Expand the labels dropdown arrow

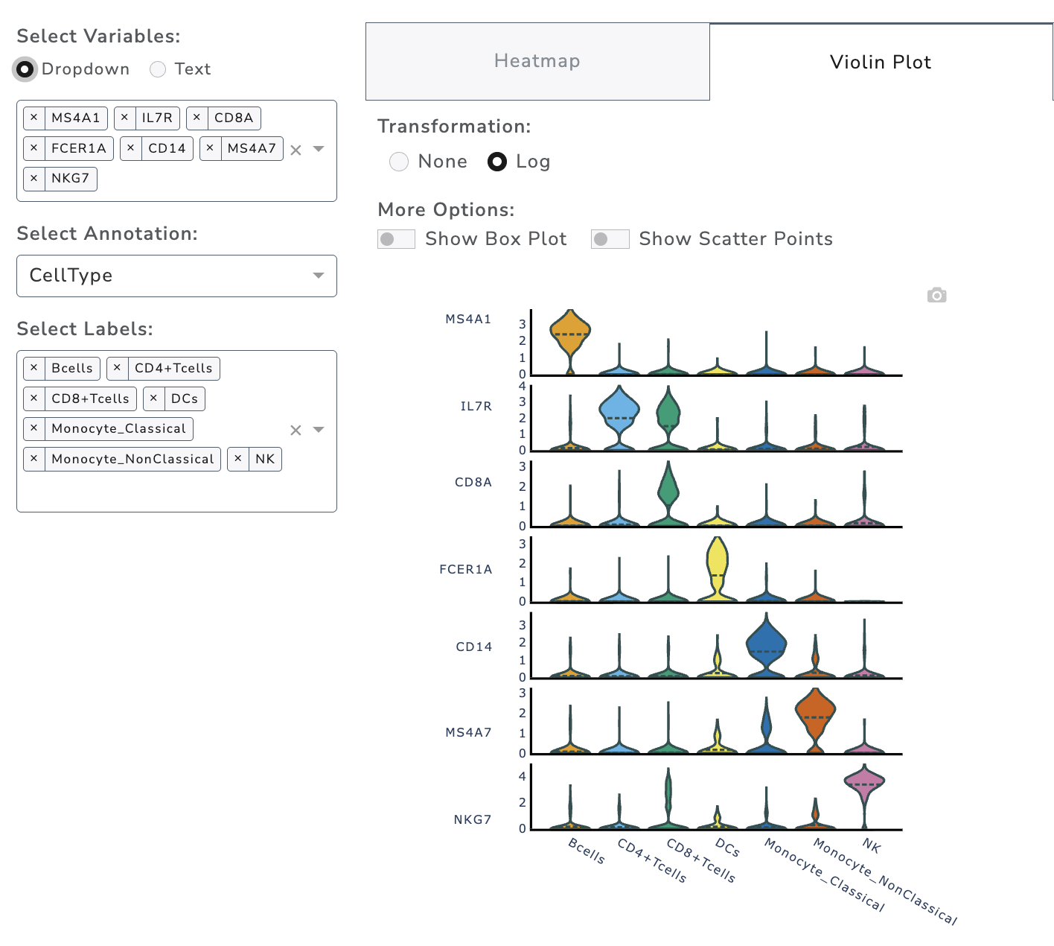[319, 430]
